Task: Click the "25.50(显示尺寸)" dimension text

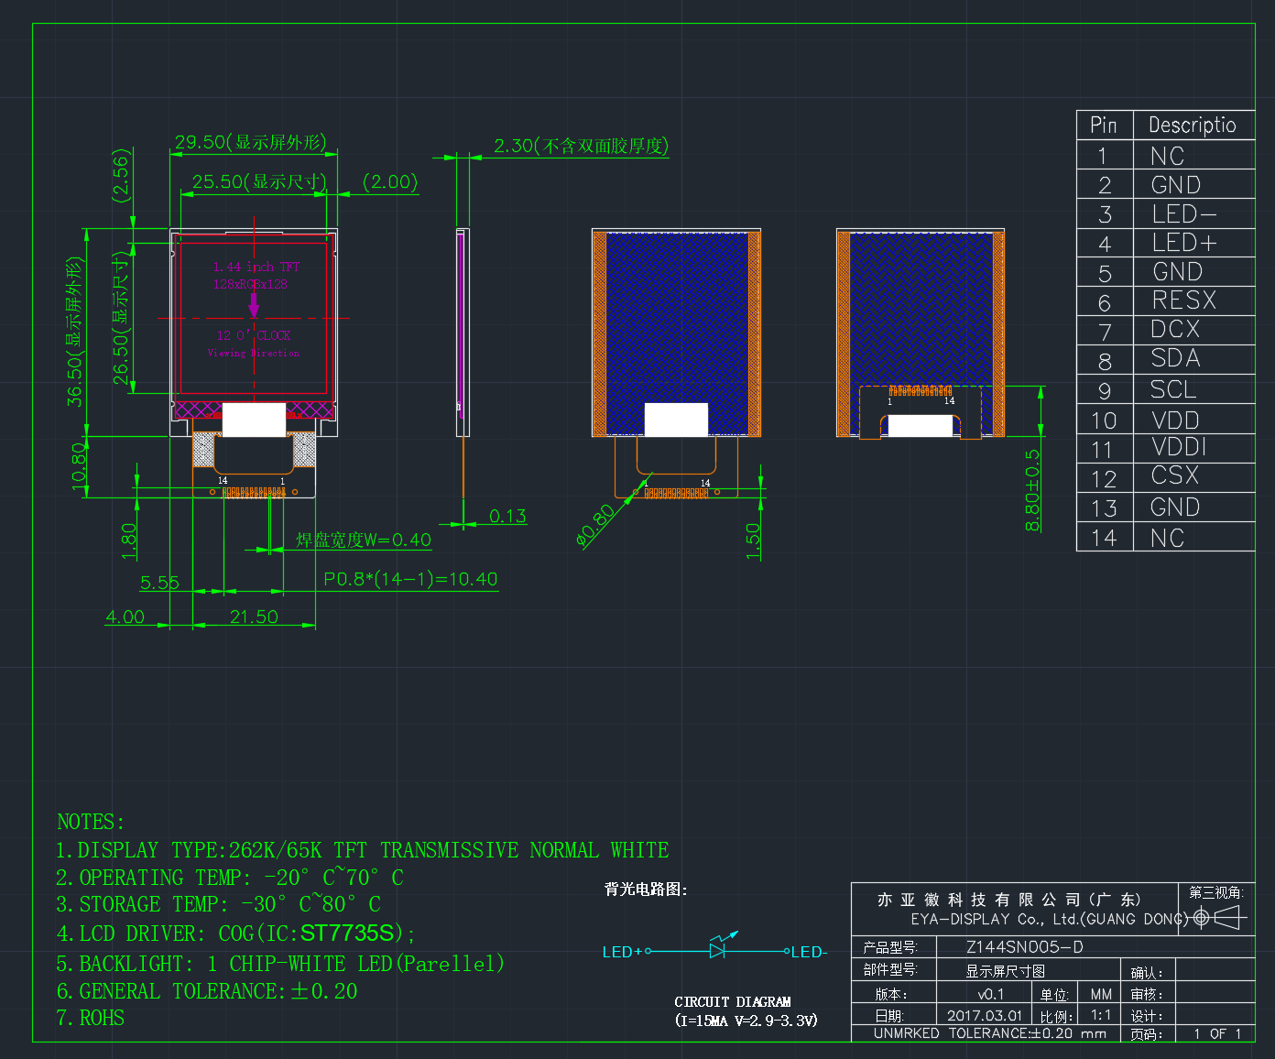Action: (x=259, y=181)
